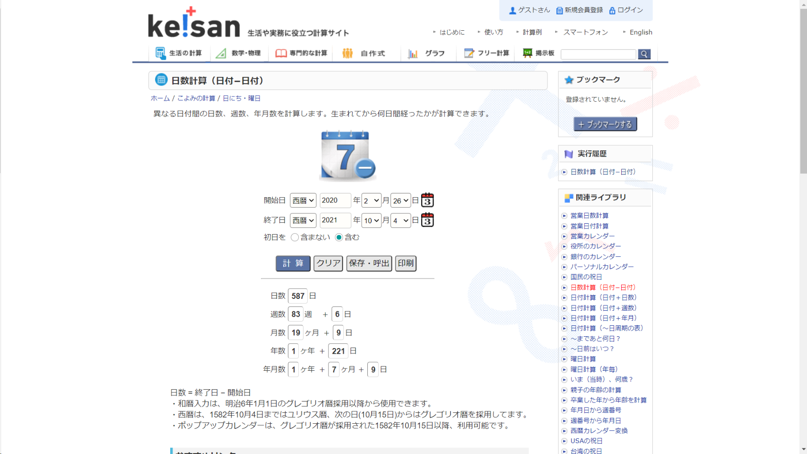The width and height of the screenshot is (807, 454).
Task: Click the bullet icon beside 営業日数計算
Action: click(x=564, y=216)
